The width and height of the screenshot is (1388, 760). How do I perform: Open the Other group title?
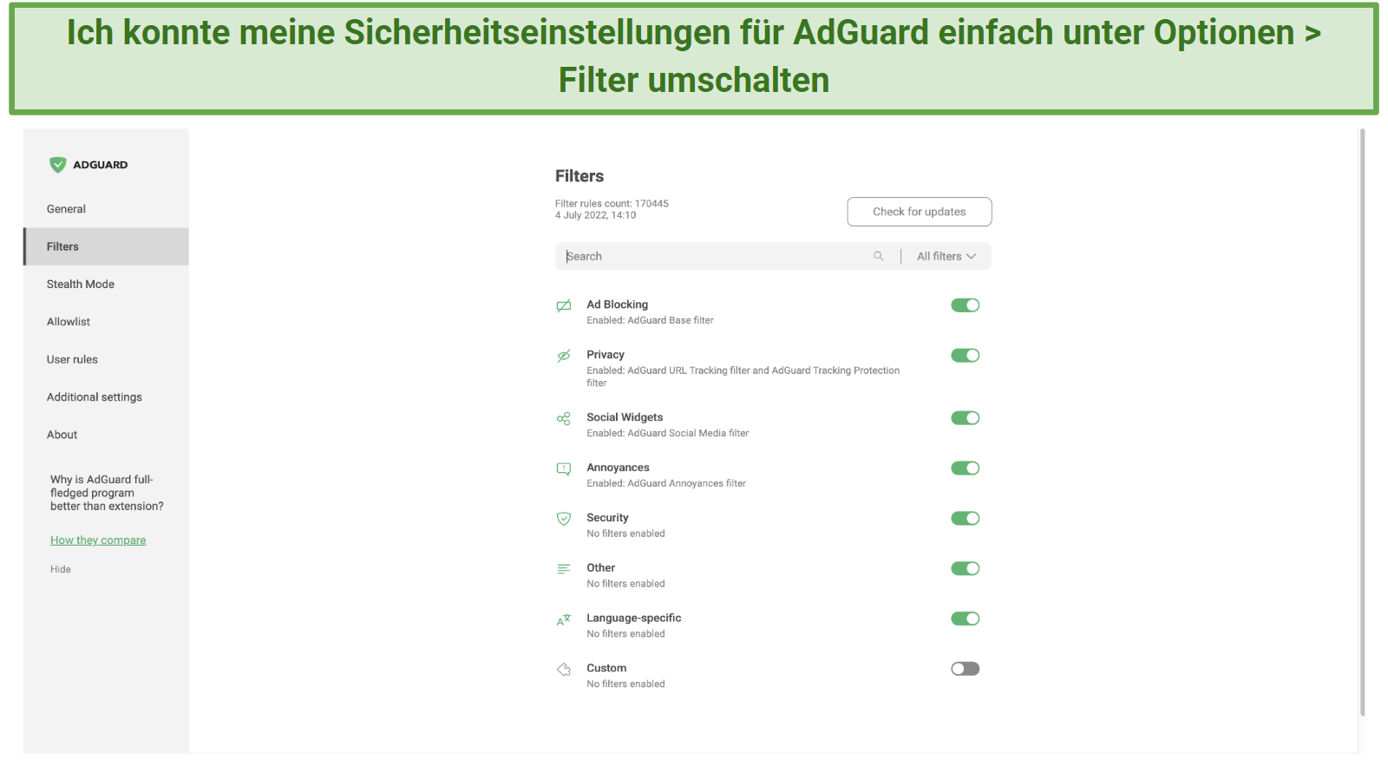[x=600, y=568]
